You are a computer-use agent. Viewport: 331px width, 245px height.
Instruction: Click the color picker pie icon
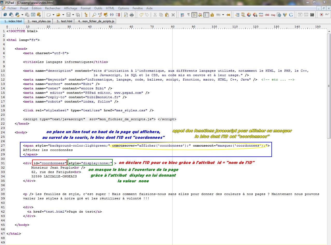pyautogui.click(x=249, y=15)
